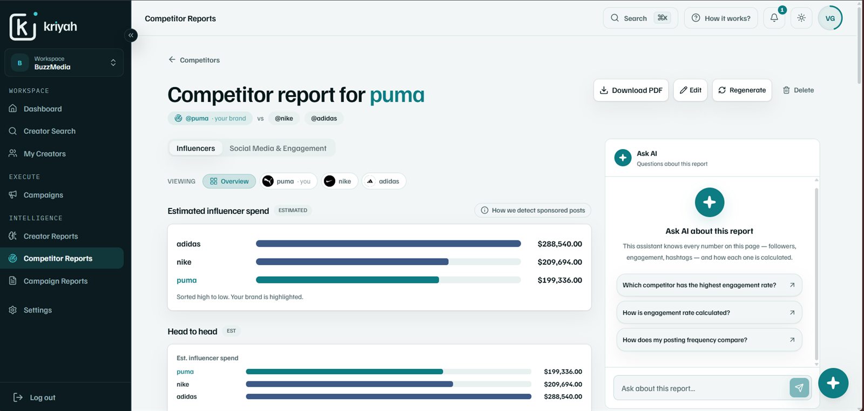Open Settings in the sidebar
The width and height of the screenshot is (864, 411).
pos(62,310)
